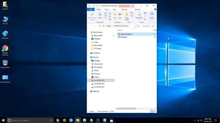Open the address bar history dropdown

(x=136, y=26)
